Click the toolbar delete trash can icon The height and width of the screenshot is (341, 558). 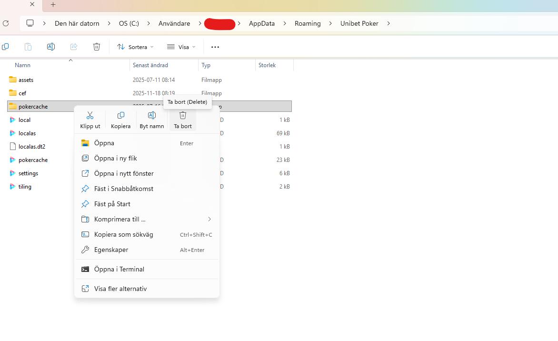pos(97,47)
